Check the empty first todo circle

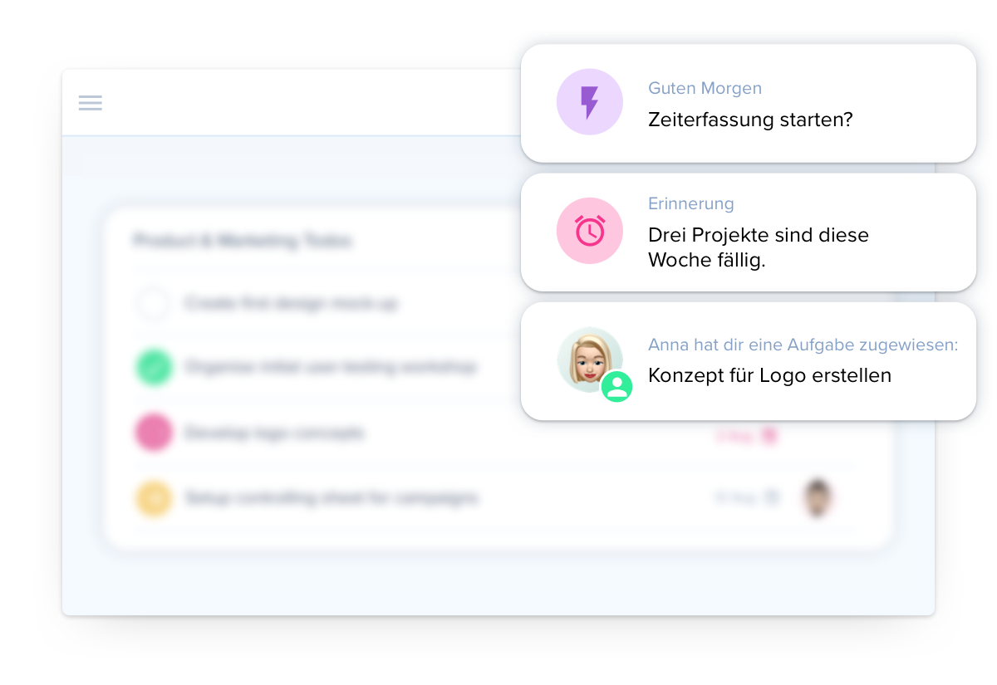click(154, 304)
